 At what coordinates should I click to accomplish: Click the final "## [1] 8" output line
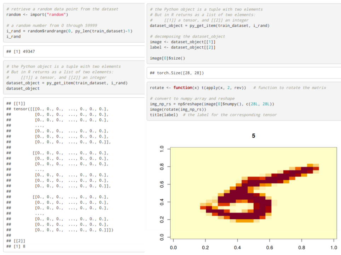click(x=16, y=246)
